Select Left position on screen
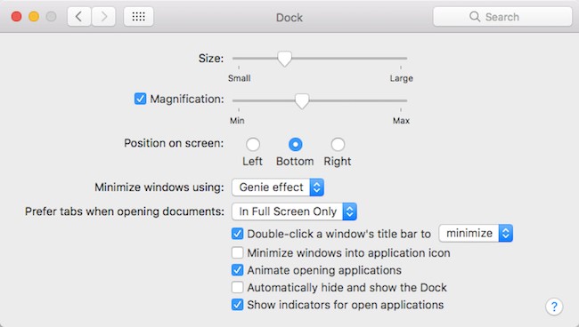This screenshot has height=327, width=579. pyautogui.click(x=253, y=144)
